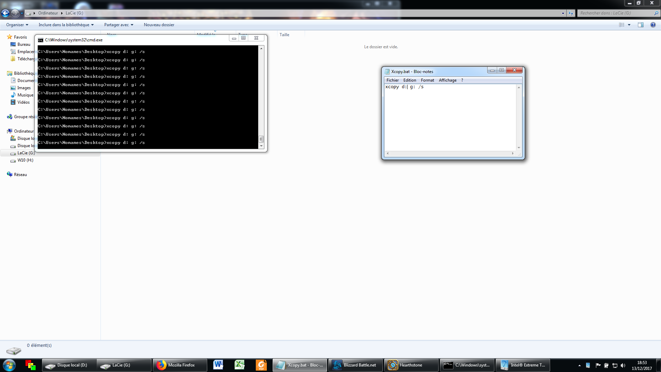The height and width of the screenshot is (372, 661).
Task: Click the refresh icon next to address bar
Action: [571, 13]
